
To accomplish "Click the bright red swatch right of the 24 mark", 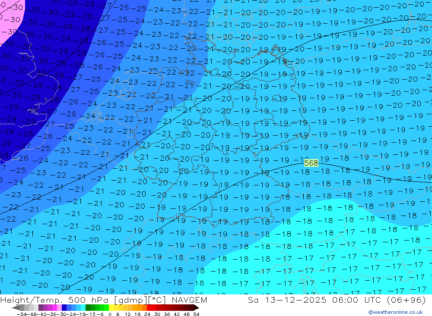I will tap(149, 307).
